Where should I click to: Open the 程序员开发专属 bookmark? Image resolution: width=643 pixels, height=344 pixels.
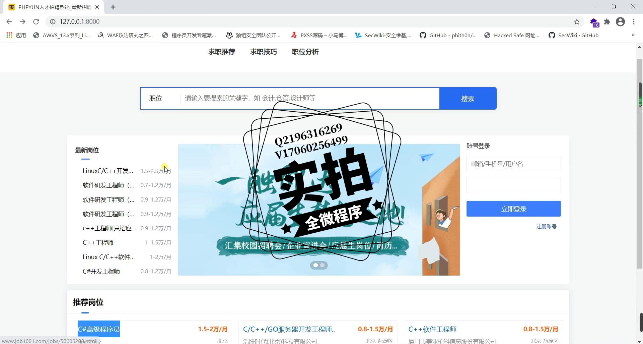coord(189,35)
